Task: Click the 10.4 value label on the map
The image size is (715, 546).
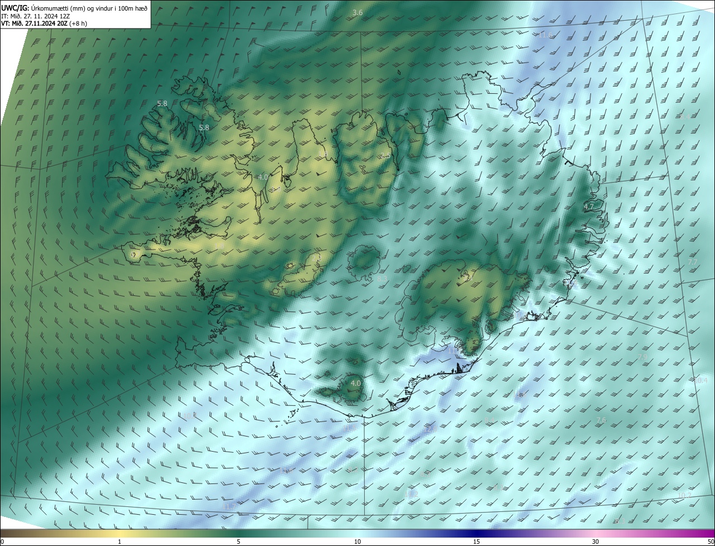Action: [700, 380]
